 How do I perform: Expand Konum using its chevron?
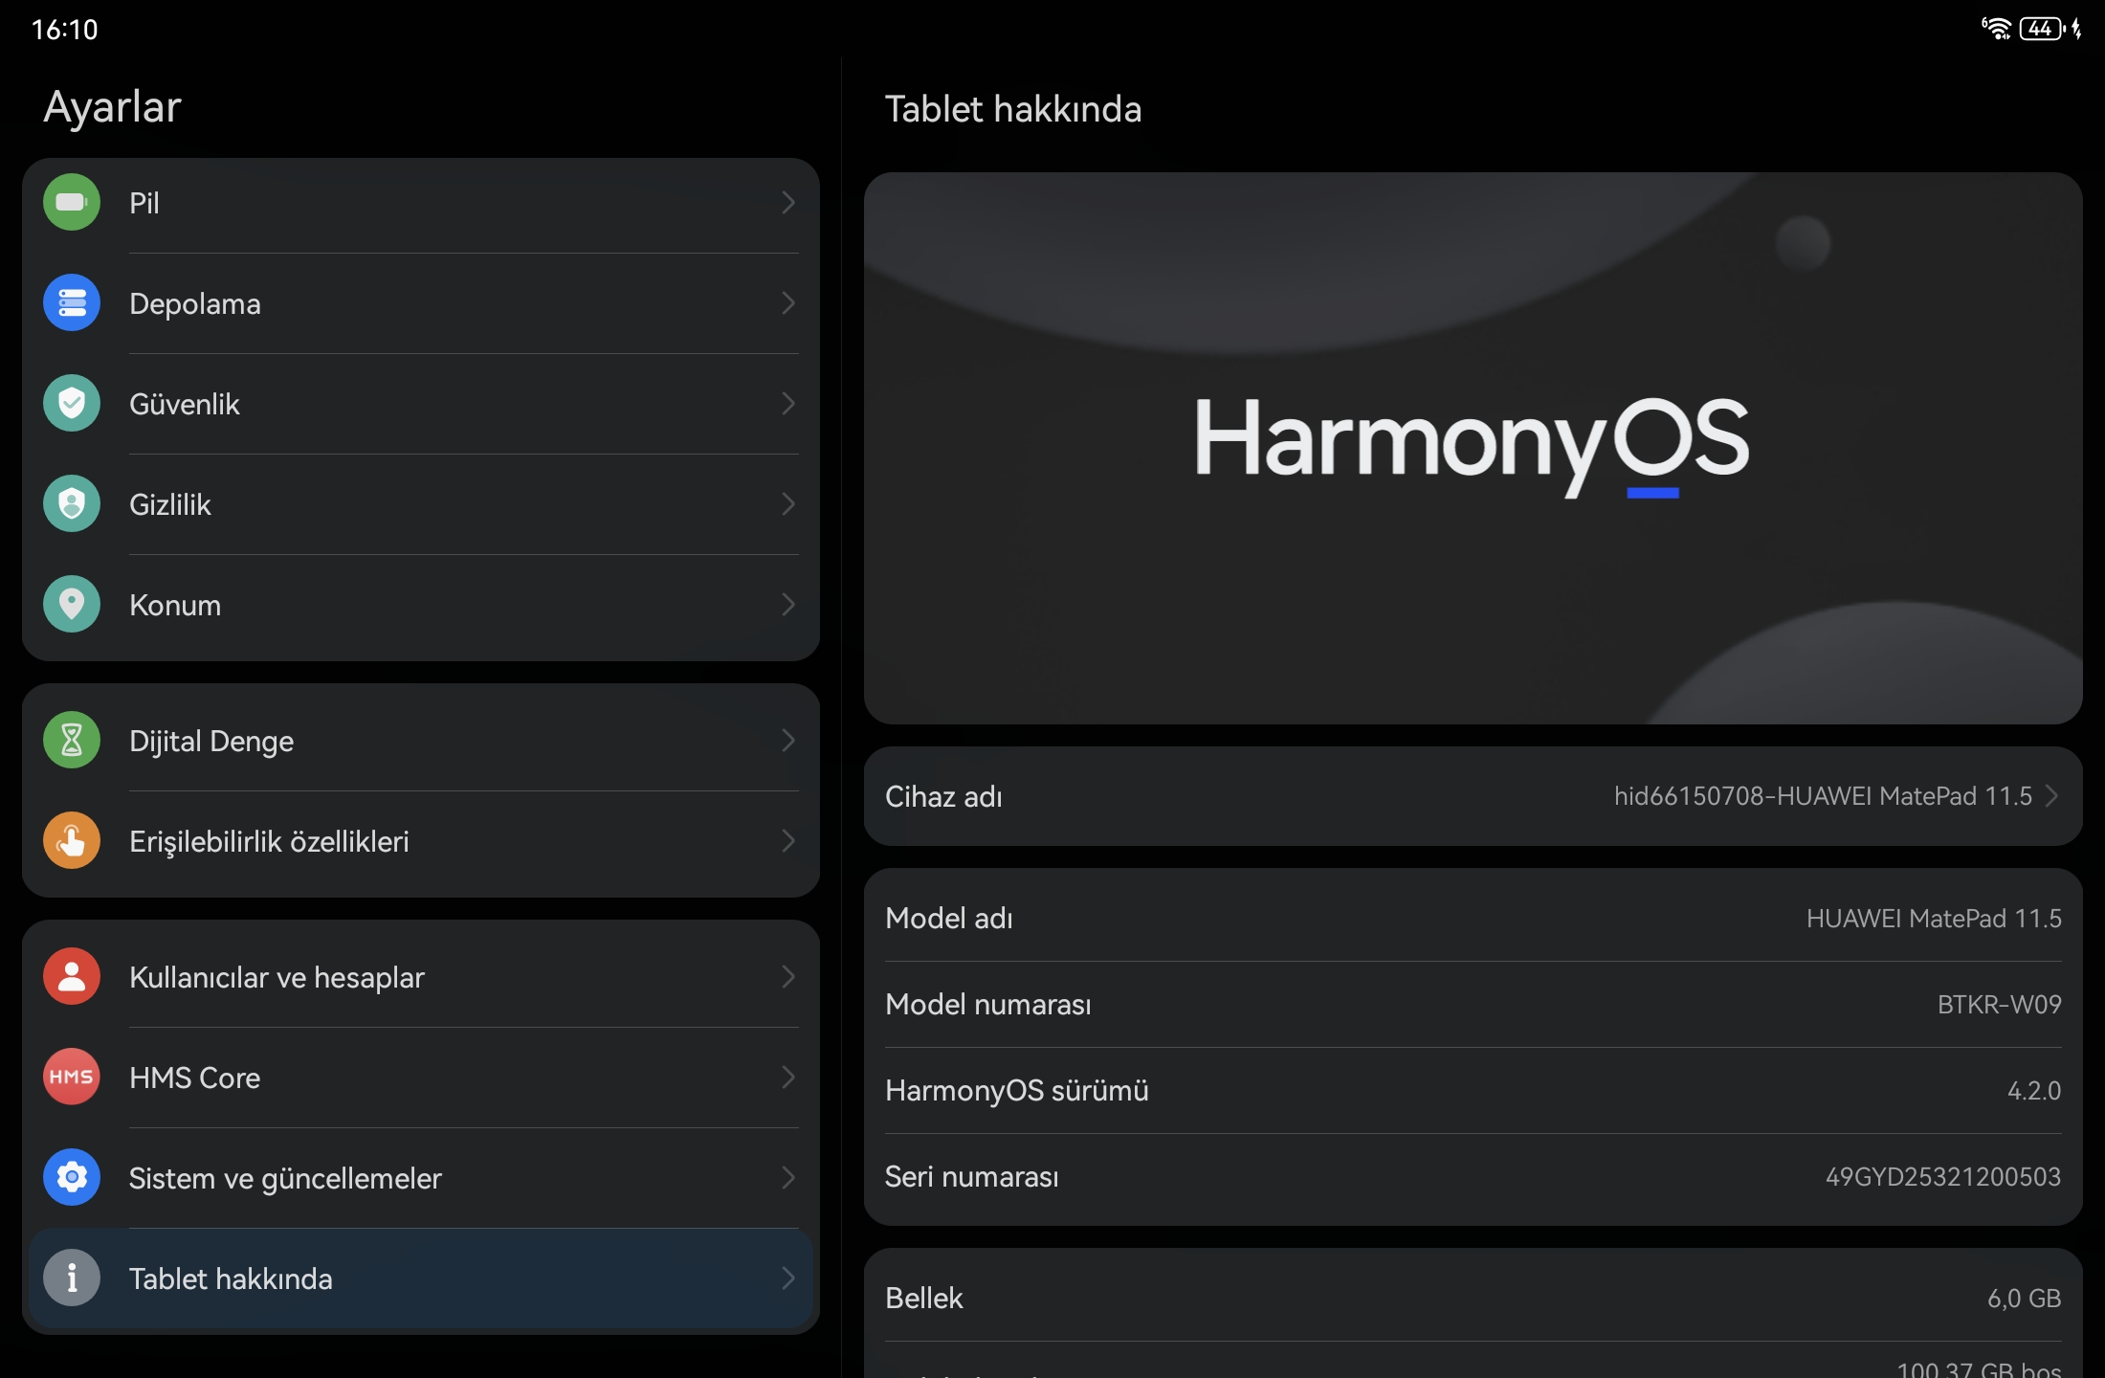click(x=788, y=604)
